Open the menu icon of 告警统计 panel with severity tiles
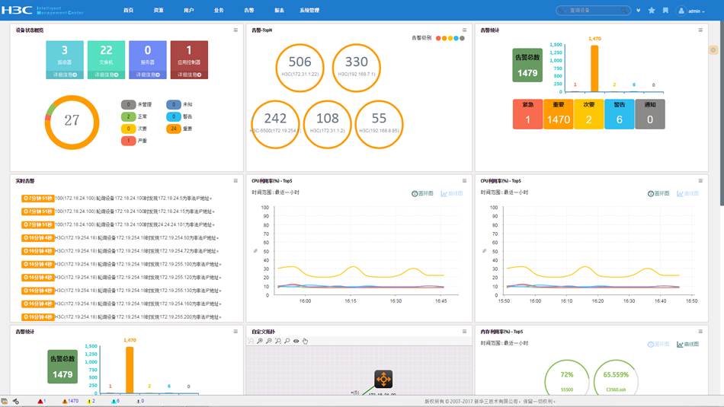Viewport: 724px width, 407px height. tap(700, 30)
